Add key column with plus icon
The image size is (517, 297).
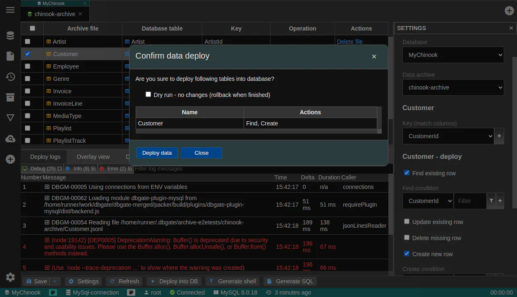pos(499,136)
